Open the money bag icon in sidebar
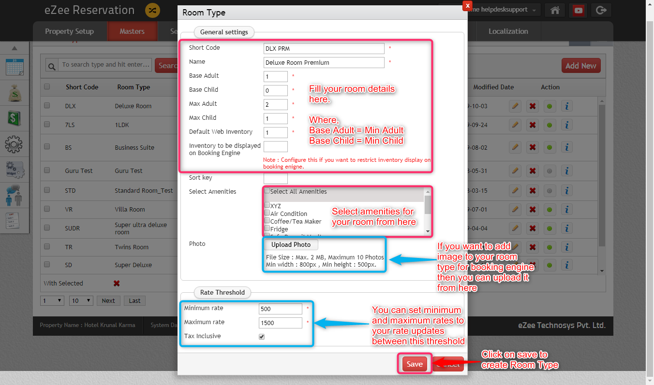The height and width of the screenshot is (385, 654). 15,92
